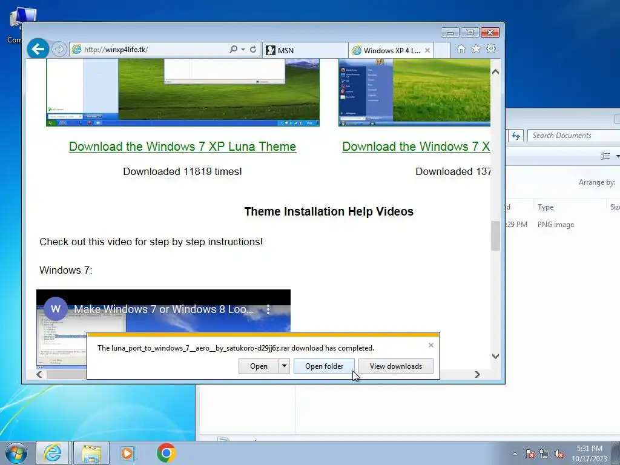Maximize the Internet Explorer window
The image size is (620, 465).
pyautogui.click(x=470, y=33)
